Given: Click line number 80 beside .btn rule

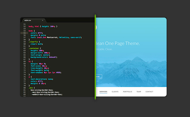Looking at the screenshot, I should (25, 87).
